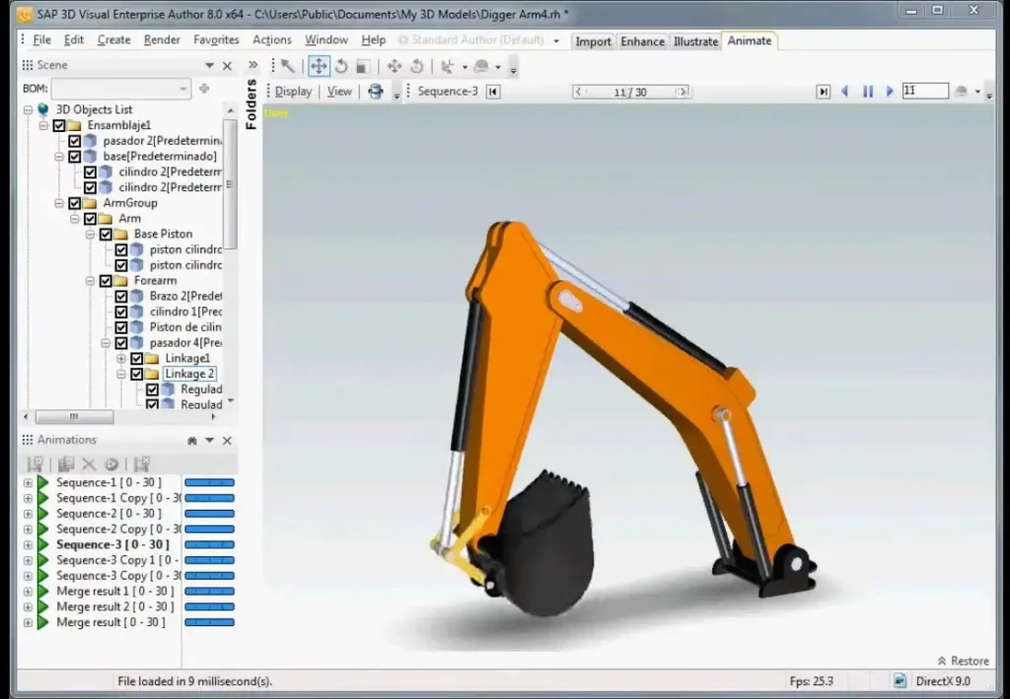
Task: Toggle the Linkage1 checkbox
Action: click(x=136, y=358)
